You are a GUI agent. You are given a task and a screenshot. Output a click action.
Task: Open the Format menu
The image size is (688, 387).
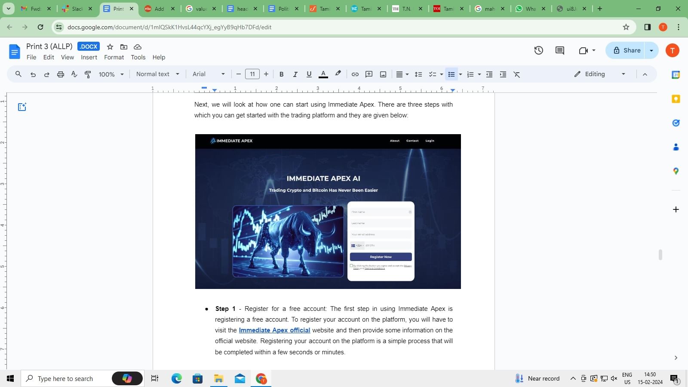tap(114, 57)
